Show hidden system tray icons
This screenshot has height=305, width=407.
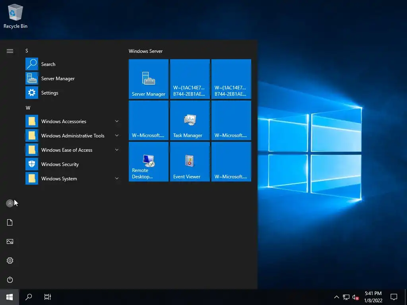pos(336,297)
